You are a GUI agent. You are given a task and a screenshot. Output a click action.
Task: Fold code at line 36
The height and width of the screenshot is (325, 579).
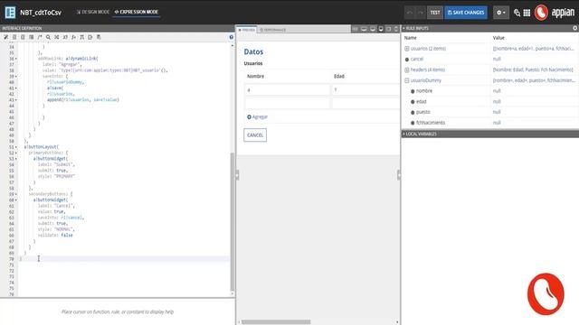(x=16, y=59)
